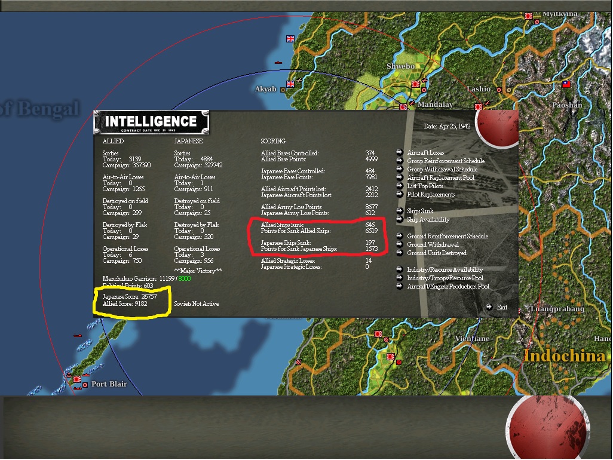Select the Japanese flag unit at Shwebo

pos(416,84)
